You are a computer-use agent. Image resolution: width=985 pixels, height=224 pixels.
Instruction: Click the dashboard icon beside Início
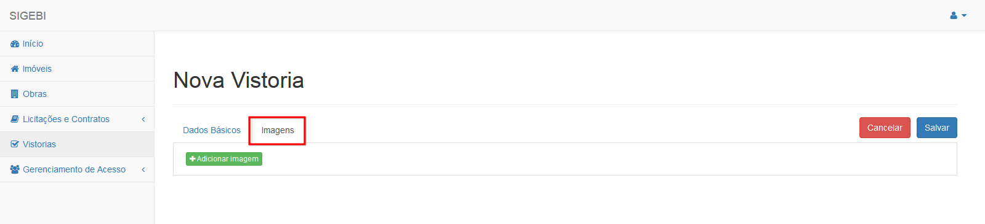15,44
